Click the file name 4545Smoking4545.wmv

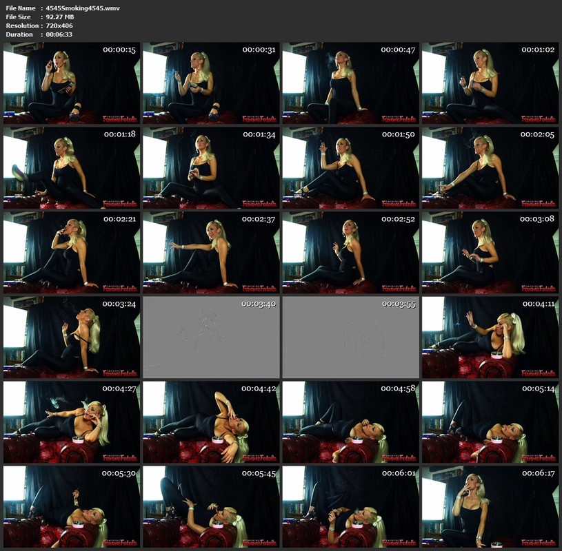[83, 8]
